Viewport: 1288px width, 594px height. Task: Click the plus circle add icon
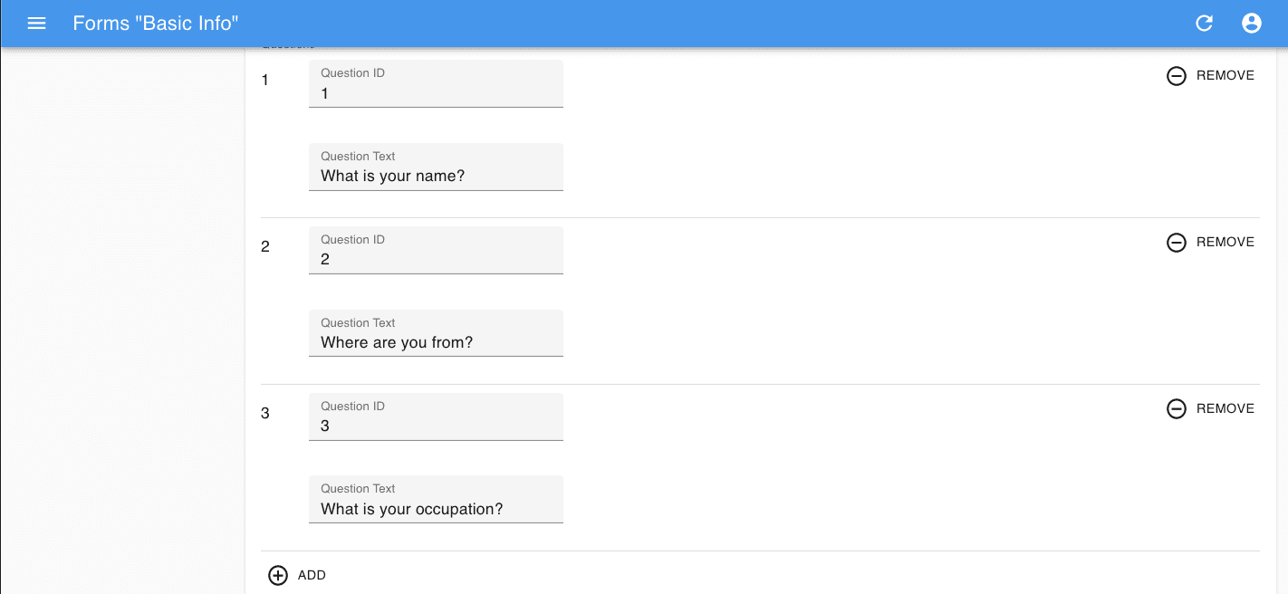[278, 575]
